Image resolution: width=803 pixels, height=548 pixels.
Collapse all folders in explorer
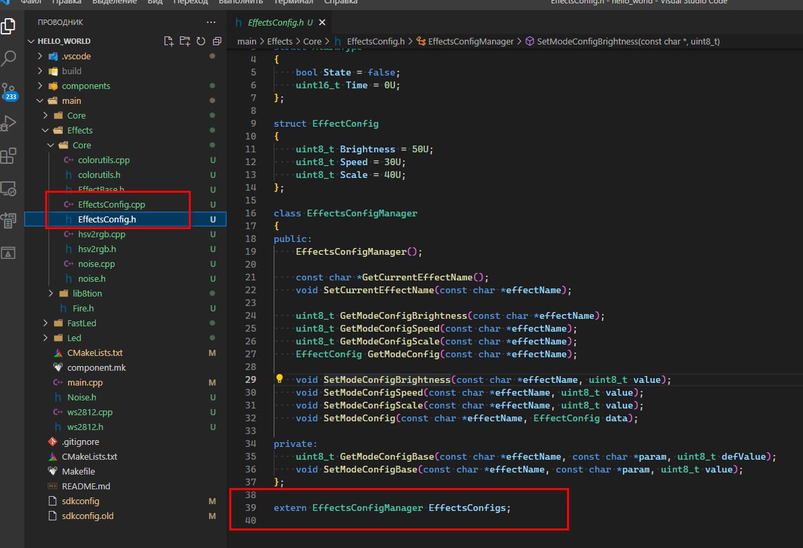point(216,41)
